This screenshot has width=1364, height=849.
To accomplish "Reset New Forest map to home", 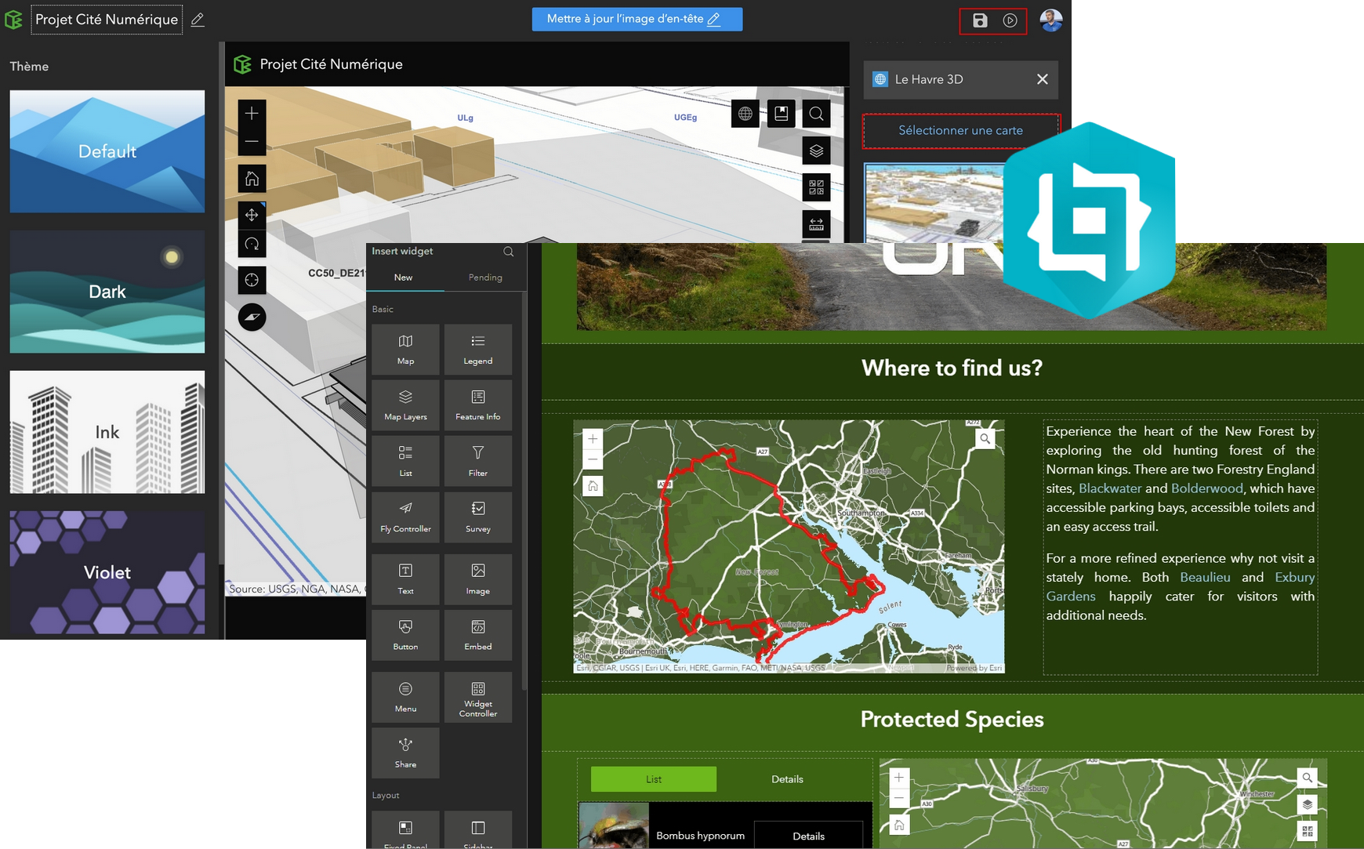I will click(x=593, y=486).
